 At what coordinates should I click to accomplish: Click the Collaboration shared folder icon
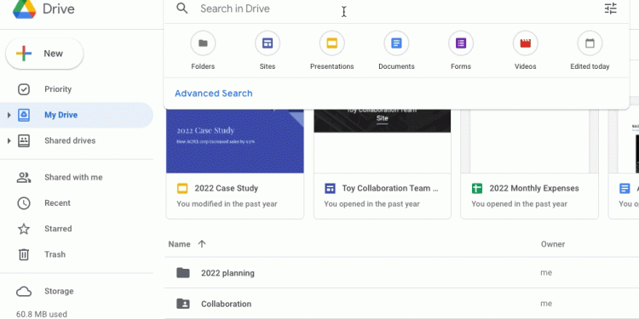click(x=183, y=304)
